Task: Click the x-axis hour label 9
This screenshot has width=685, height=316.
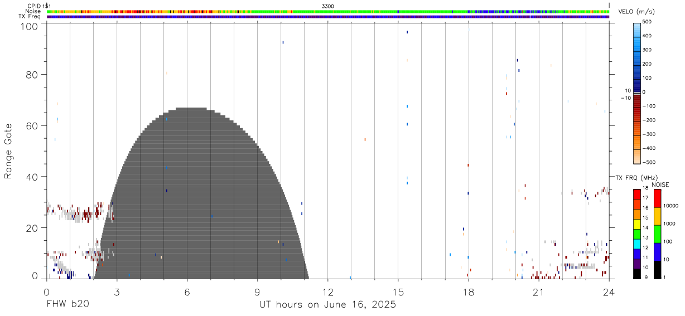Action: 257,291
